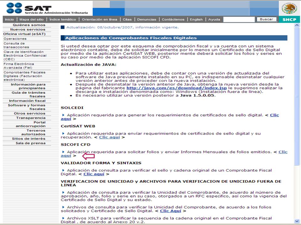Image resolution: width=301 pixels, height=225 pixels.
Task: Select the Citas menu item
Action: click(127, 19)
